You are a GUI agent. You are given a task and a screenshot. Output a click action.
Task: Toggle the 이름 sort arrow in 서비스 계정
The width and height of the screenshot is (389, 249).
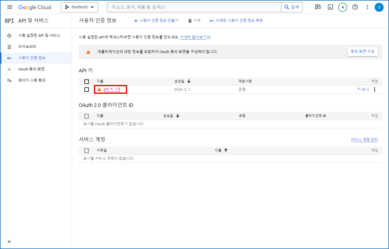(x=226, y=150)
